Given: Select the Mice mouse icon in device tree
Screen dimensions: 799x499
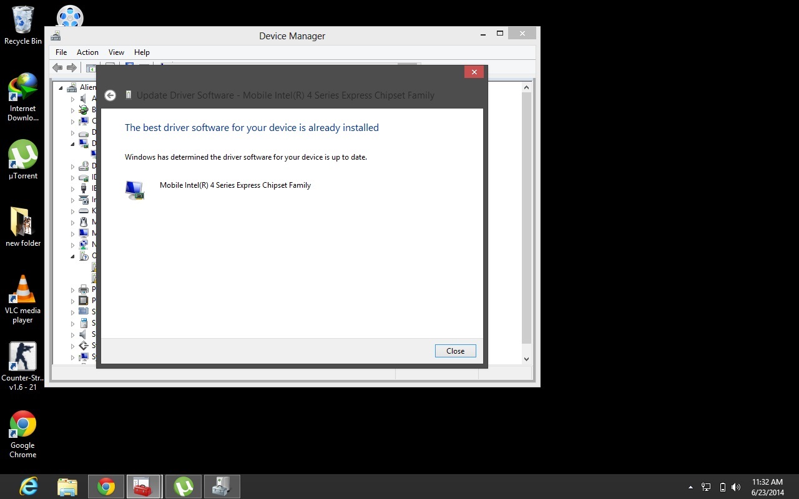Looking at the screenshot, I should tap(83, 222).
